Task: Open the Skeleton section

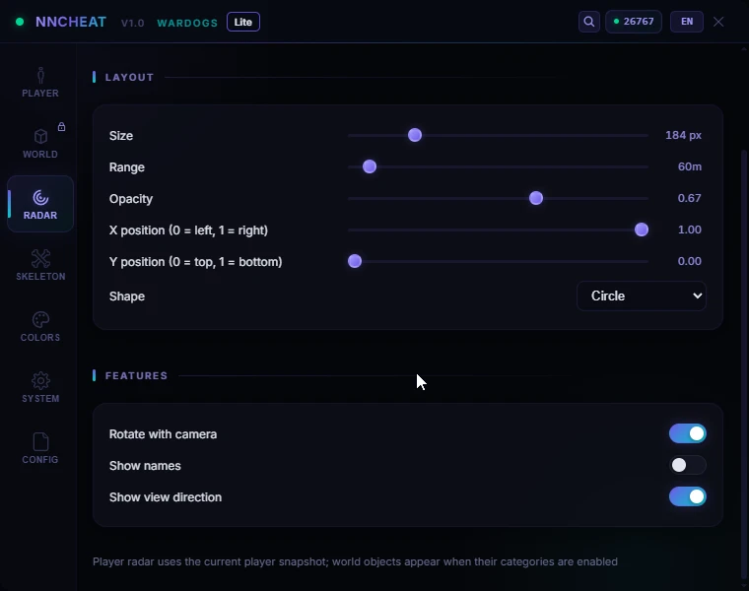Action: (40, 265)
